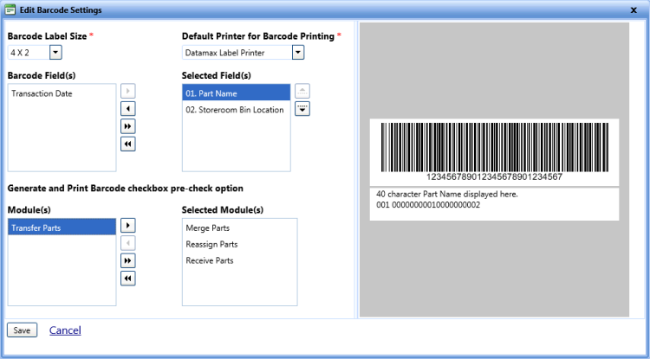
Task: Remove selected field back to Barcode Fields
Action: point(128,109)
